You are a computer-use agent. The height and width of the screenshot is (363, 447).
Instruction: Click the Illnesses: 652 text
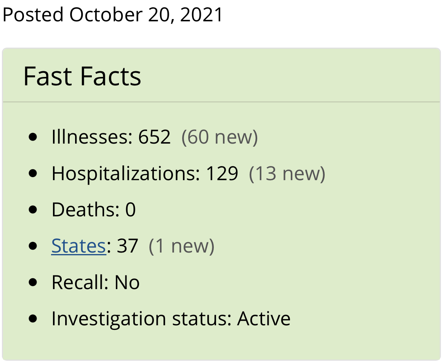coord(111,137)
